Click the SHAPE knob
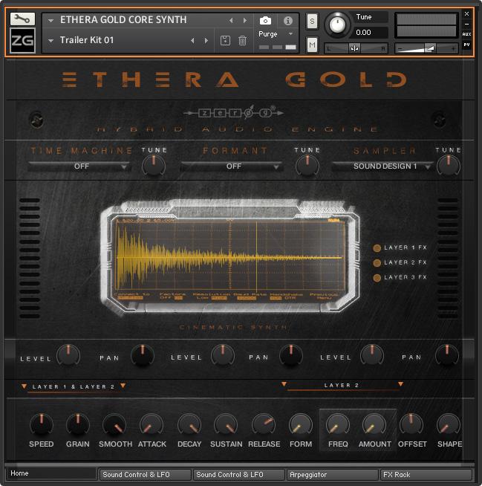 click(449, 424)
